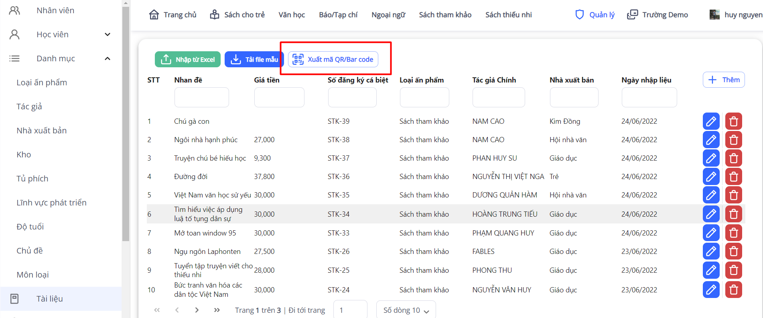Click the Thêm add button
The height and width of the screenshot is (318, 763).
(x=724, y=80)
